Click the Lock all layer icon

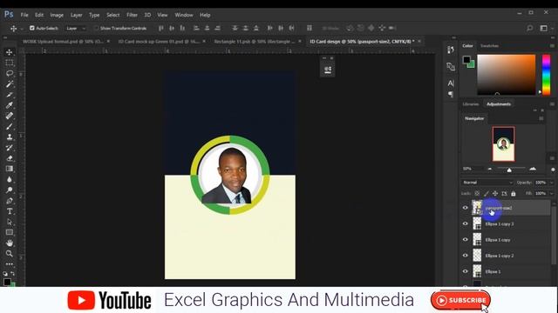(x=514, y=193)
